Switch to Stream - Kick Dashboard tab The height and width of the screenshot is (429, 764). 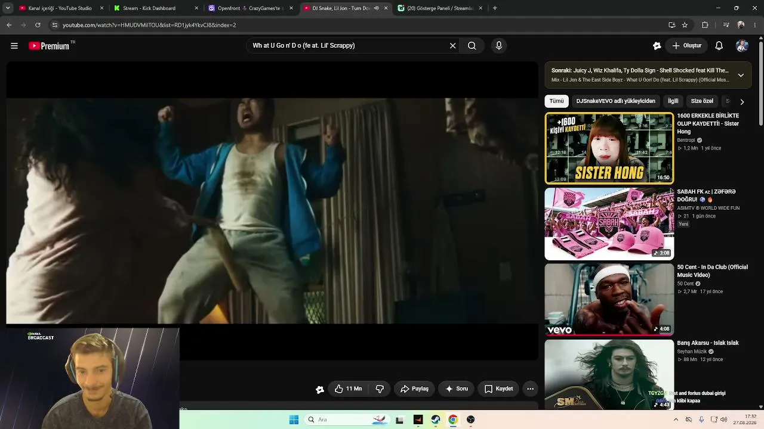click(156, 8)
